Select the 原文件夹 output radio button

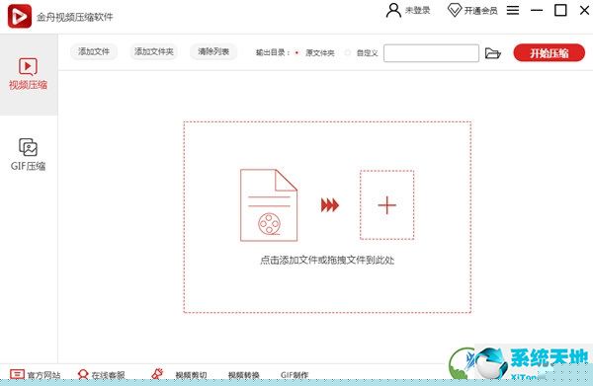click(x=296, y=53)
